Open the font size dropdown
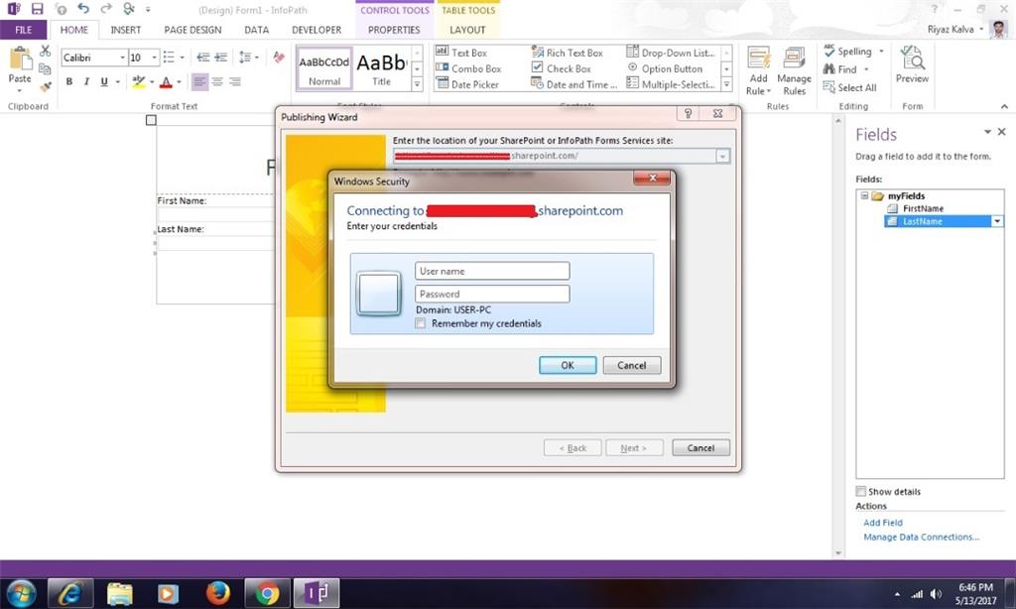Viewport: 1016px width, 609px height. 154,58
